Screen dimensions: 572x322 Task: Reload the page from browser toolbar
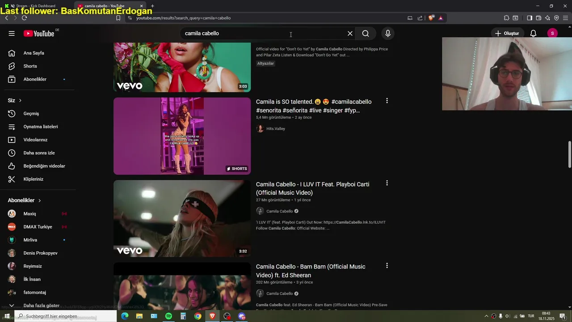point(24,18)
